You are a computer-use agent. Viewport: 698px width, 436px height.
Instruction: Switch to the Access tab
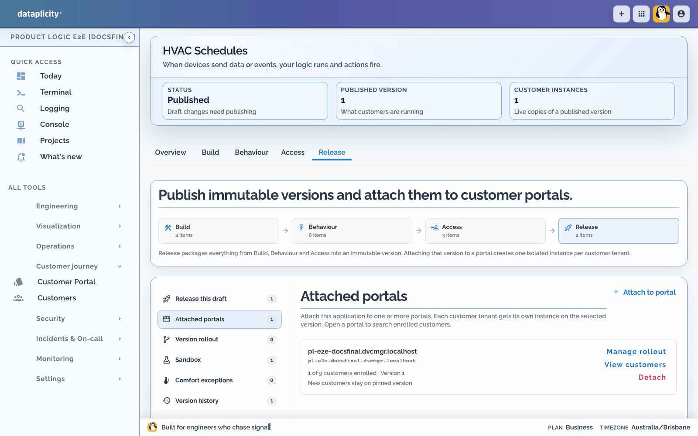tap(293, 153)
